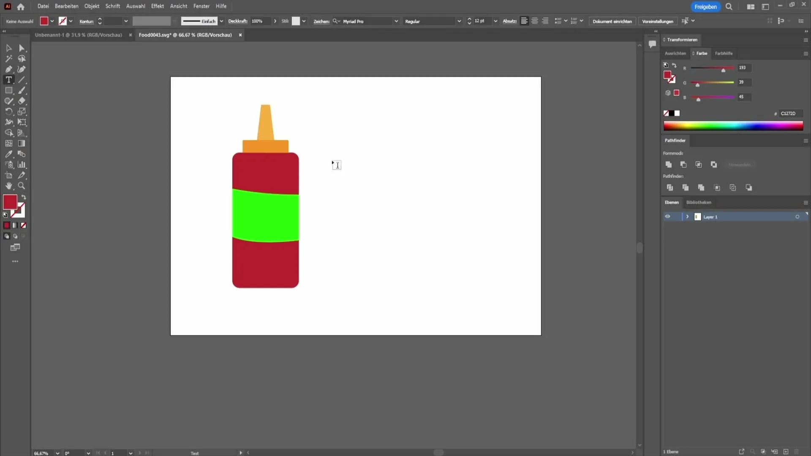Select the Rectangle tool

[8, 90]
